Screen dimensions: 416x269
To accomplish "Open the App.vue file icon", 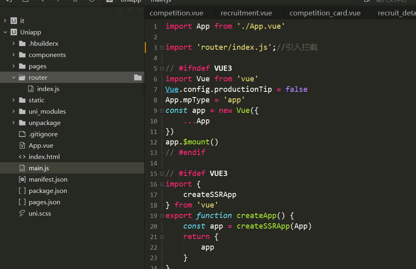I will [22, 146].
